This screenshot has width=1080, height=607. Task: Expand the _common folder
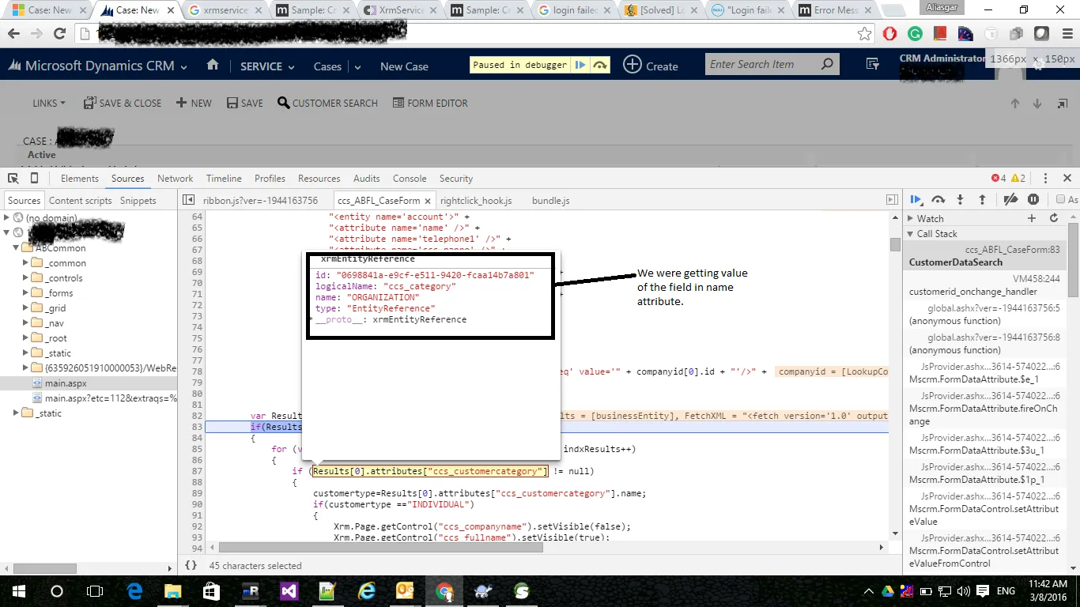pyautogui.click(x=26, y=263)
